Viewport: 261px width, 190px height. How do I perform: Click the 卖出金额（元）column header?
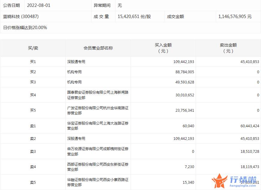tap(228, 48)
